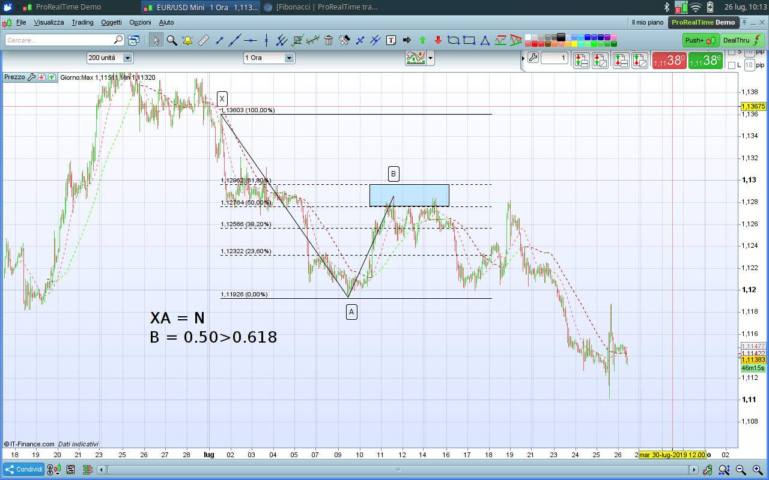Click the new chart icon beside search
Viewport: 769px width, 480px height.
pos(133,40)
